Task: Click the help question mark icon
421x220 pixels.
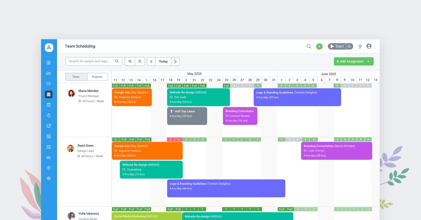Action: [49, 168]
